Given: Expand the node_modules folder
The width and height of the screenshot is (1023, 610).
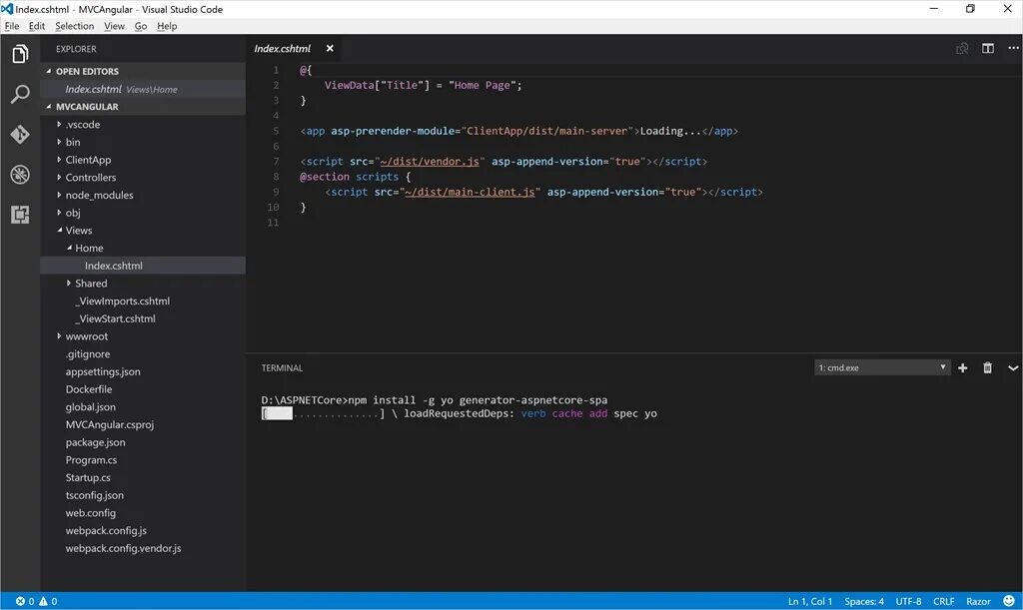Looking at the screenshot, I should point(59,195).
